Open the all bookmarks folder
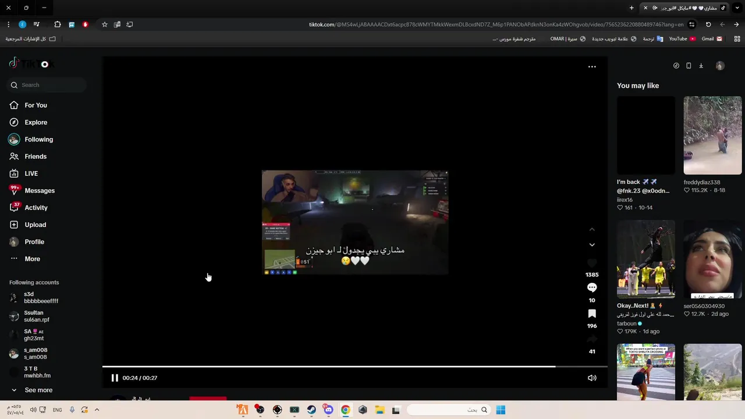Viewport: 745px width, 419px height. click(30, 39)
